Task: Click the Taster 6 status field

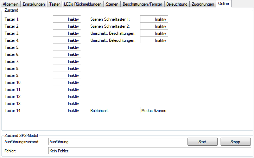Action: click(x=67, y=54)
